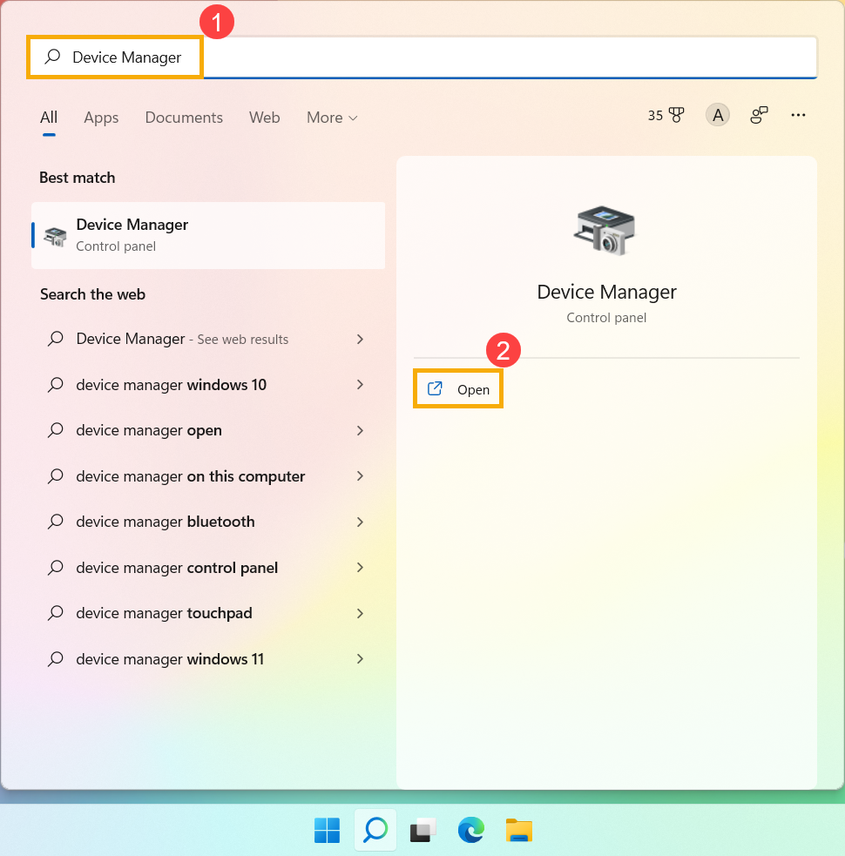This screenshot has height=856, width=845.
Task: Click search icon beside 'device manager windows 11'
Action: pos(55,659)
